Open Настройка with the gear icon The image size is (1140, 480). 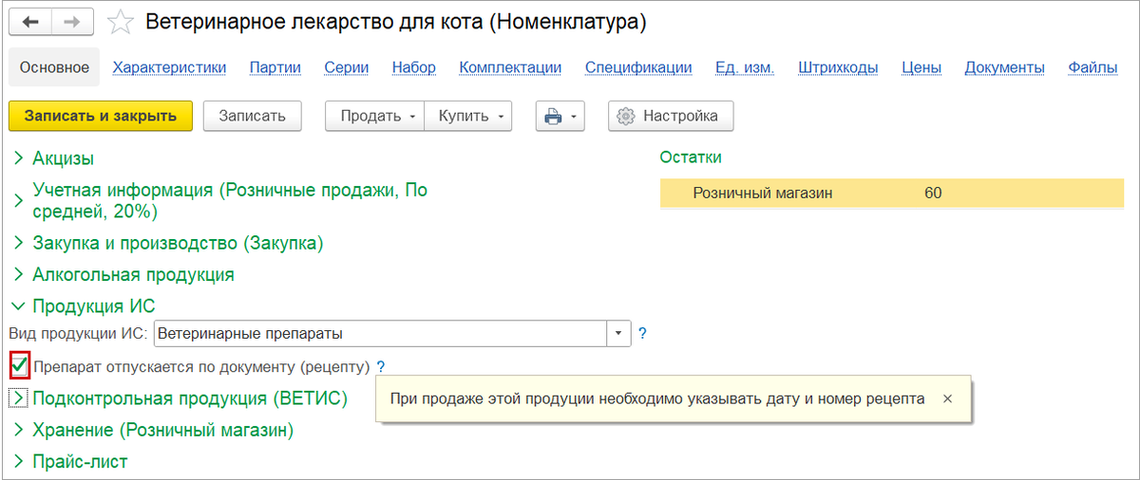click(671, 117)
